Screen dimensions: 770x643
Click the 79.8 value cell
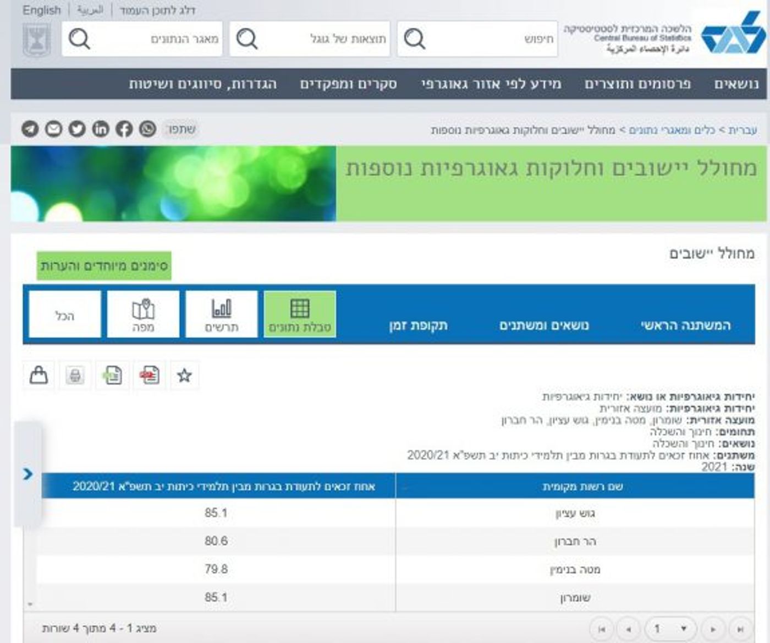click(216, 569)
